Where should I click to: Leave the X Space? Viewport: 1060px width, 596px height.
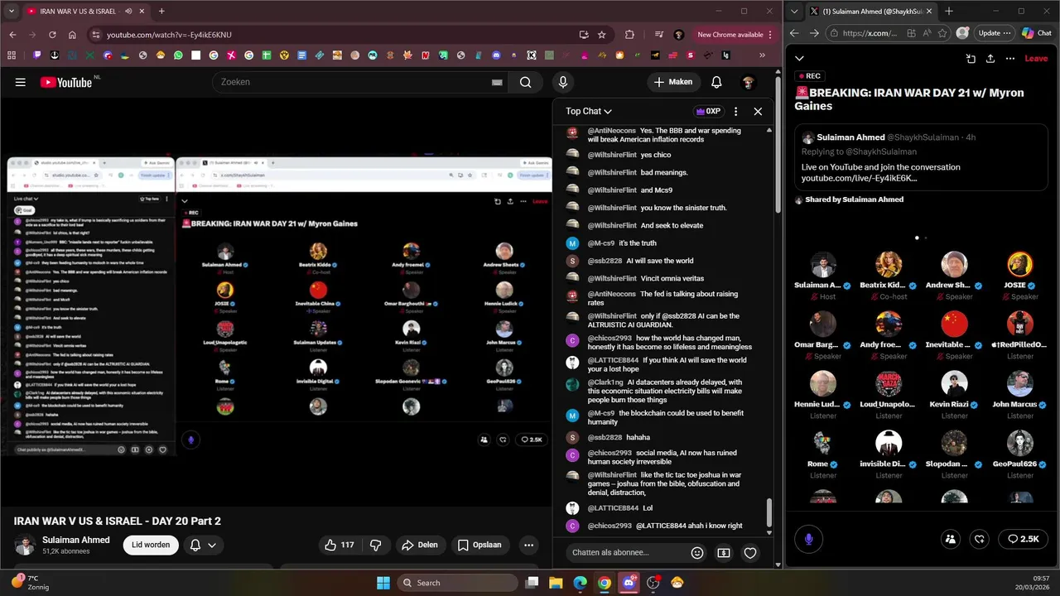coord(1036,59)
